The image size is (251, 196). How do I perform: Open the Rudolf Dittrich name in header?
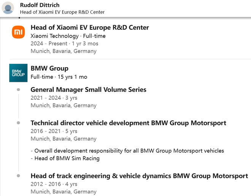point(44,5)
